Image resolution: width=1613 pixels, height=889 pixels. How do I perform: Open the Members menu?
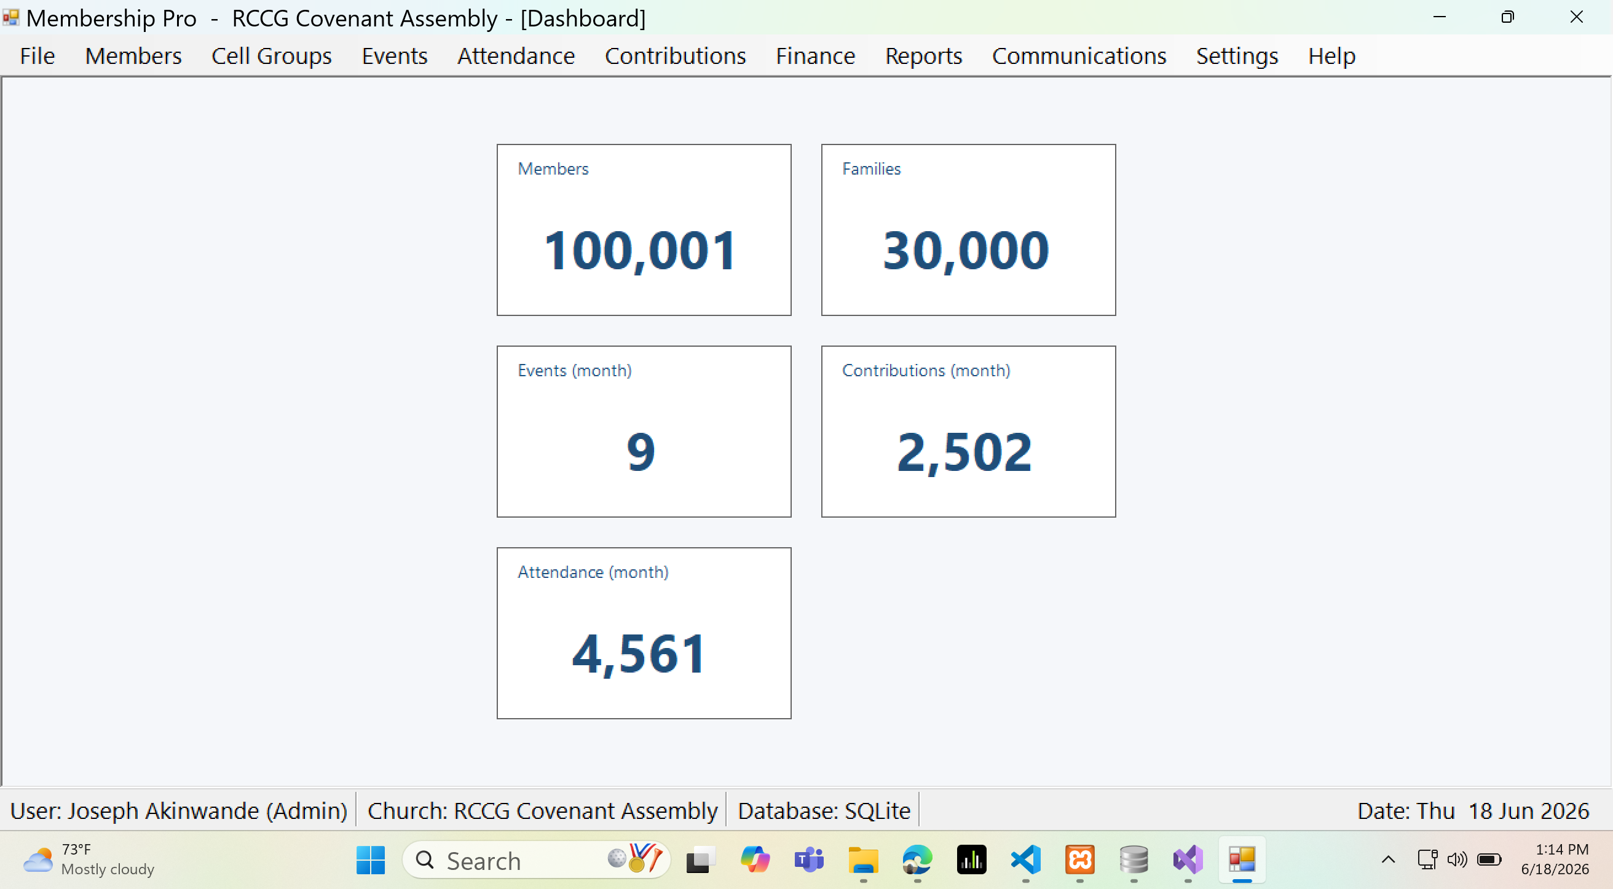point(133,56)
